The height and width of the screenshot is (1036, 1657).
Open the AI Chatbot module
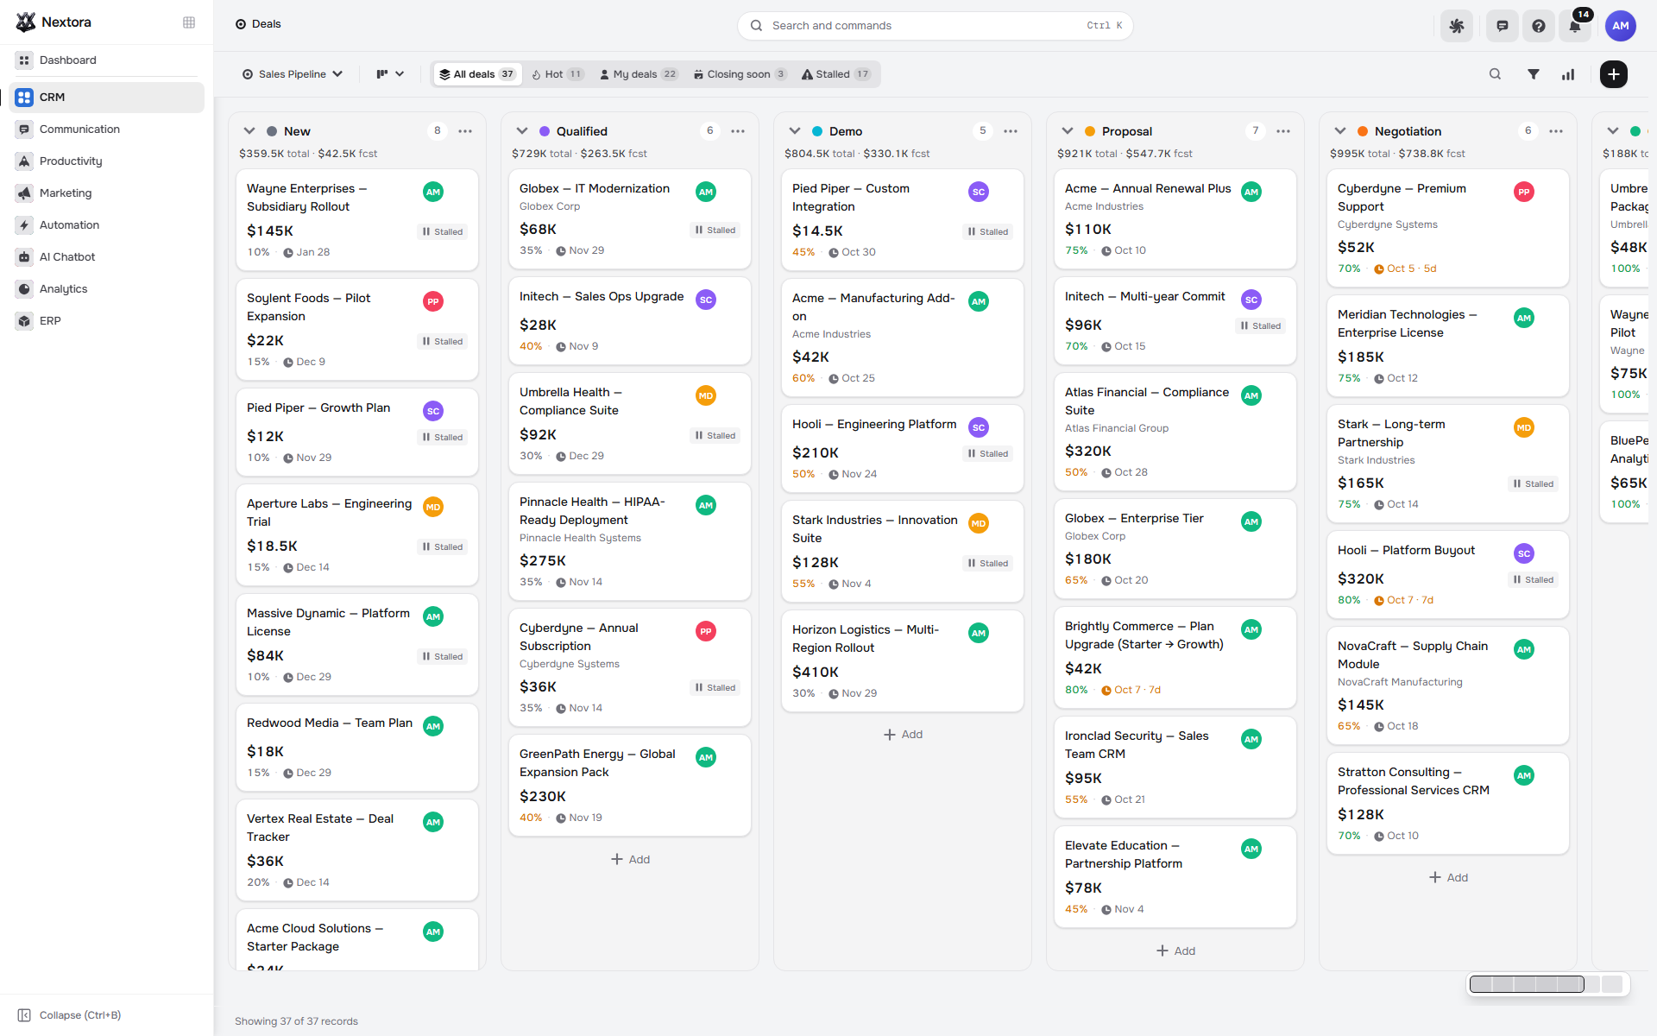pos(106,257)
